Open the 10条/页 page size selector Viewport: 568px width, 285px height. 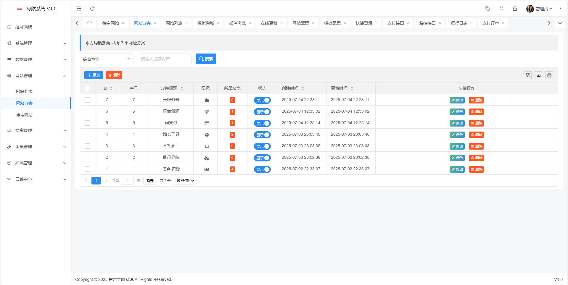click(184, 180)
